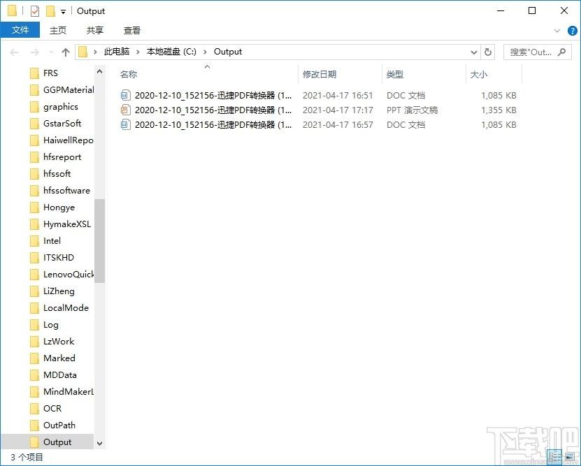Screen dimensions: 581x466
Task: Click the Back navigation arrow
Action: click(x=15, y=52)
